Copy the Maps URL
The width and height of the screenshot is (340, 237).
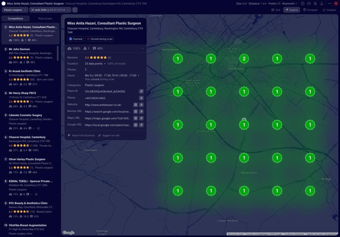click(x=141, y=118)
